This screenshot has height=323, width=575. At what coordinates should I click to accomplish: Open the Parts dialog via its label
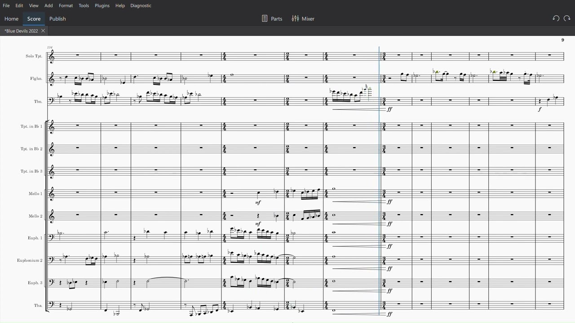coord(277,19)
